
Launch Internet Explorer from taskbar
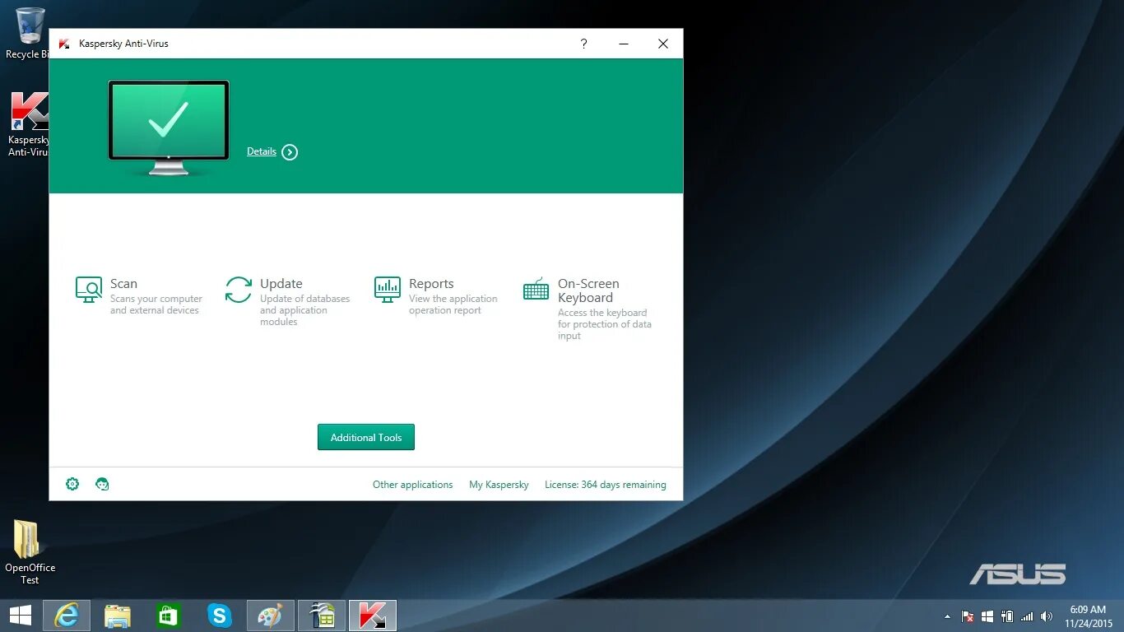pyautogui.click(x=66, y=616)
